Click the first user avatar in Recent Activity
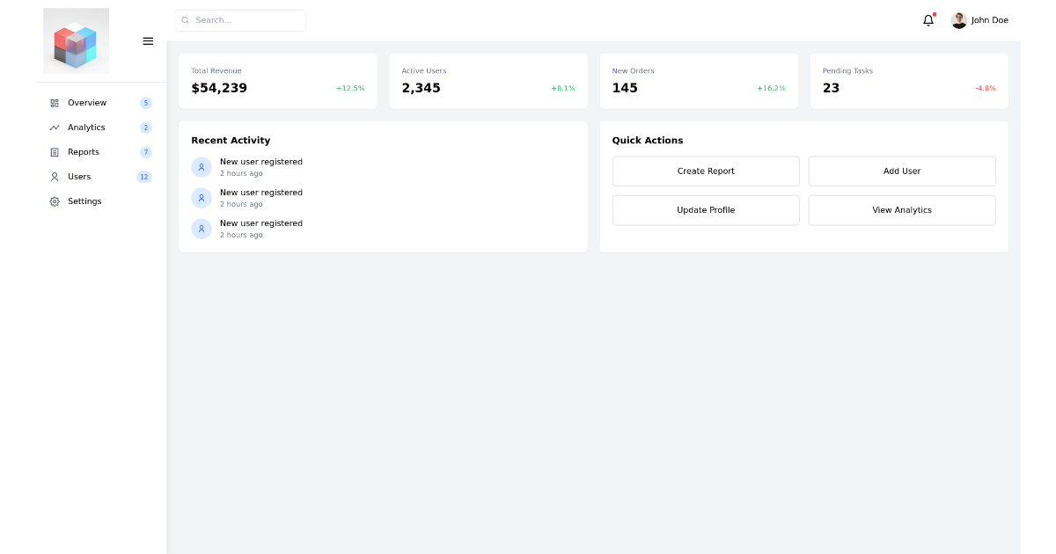 click(202, 167)
